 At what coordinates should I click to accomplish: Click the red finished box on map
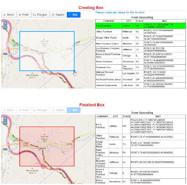pyautogui.click(x=47, y=146)
